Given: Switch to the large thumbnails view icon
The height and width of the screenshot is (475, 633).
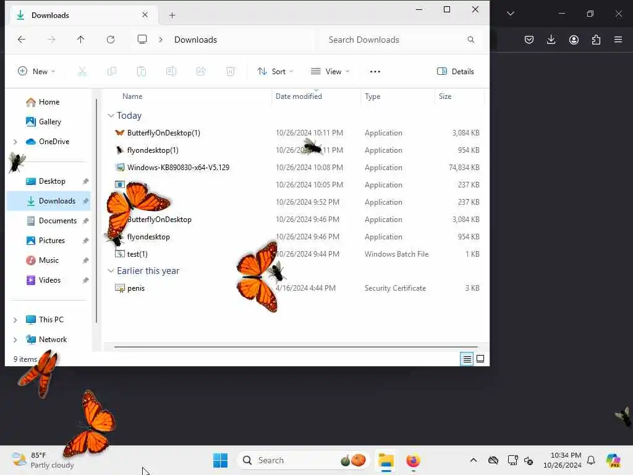Looking at the screenshot, I should pos(480,359).
